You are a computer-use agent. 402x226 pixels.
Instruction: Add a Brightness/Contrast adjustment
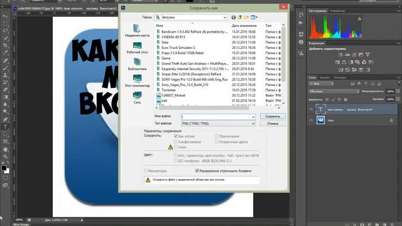point(340,55)
